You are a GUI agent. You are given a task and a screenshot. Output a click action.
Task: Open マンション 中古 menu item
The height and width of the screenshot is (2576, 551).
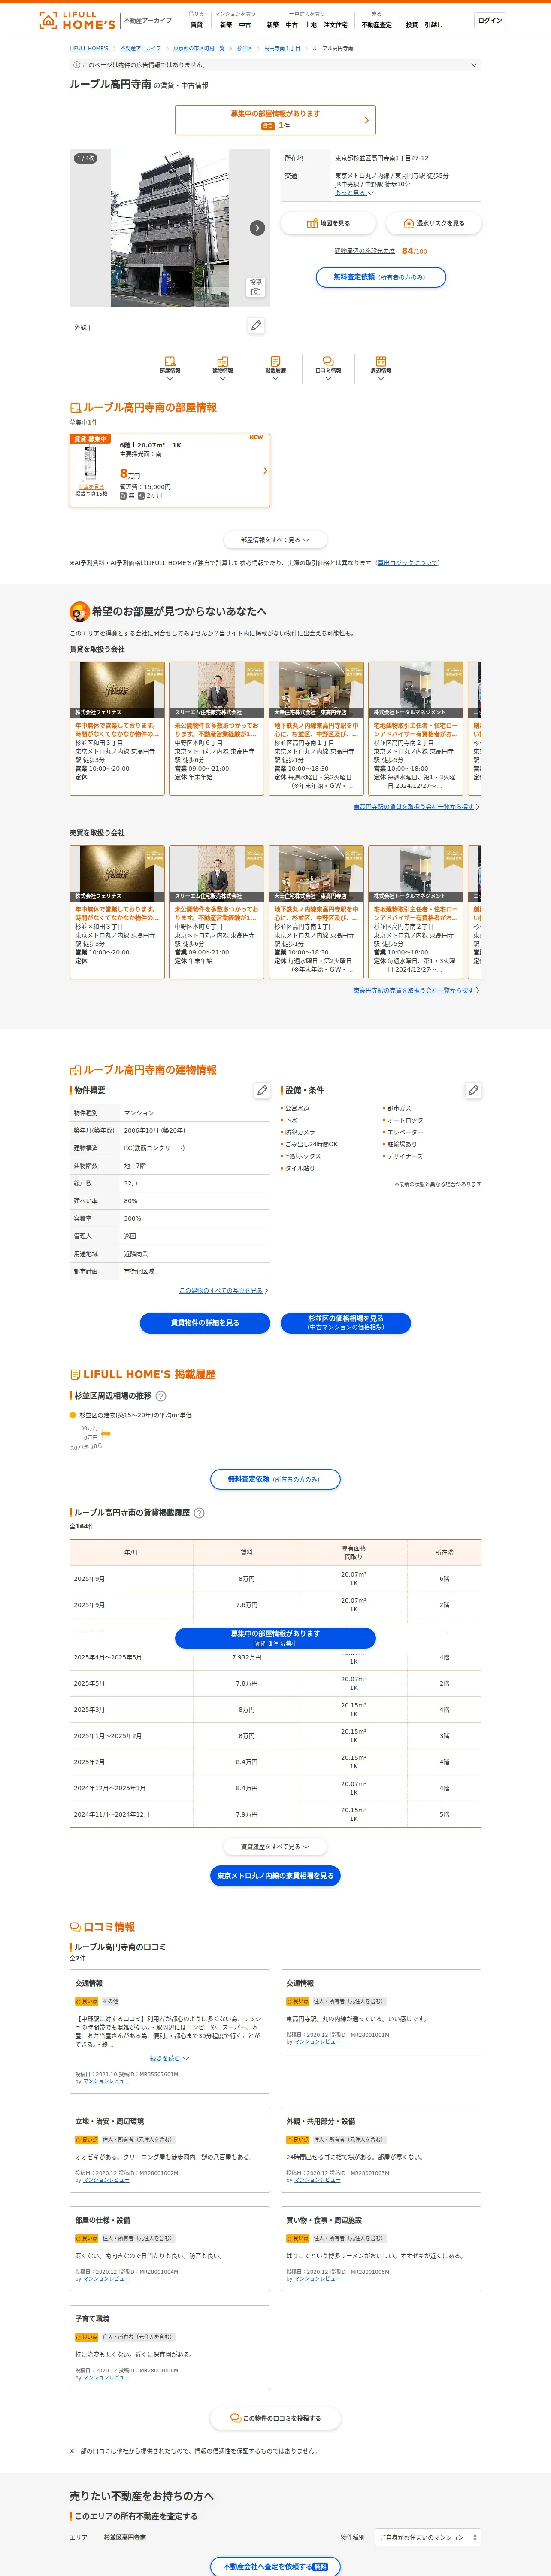[x=245, y=25]
